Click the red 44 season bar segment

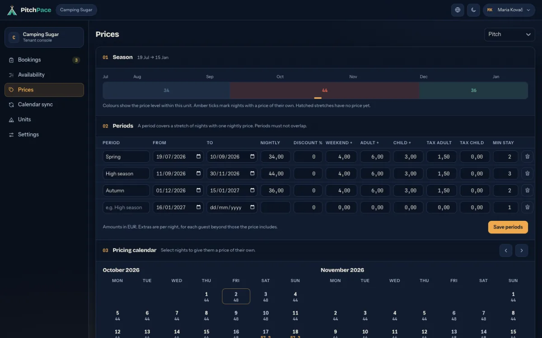click(324, 91)
